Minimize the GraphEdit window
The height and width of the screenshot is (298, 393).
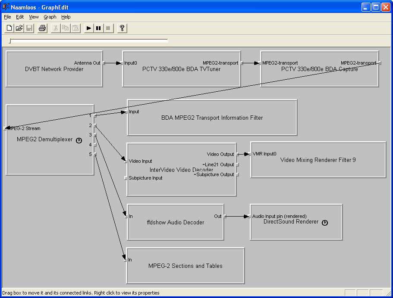coord(366,7)
